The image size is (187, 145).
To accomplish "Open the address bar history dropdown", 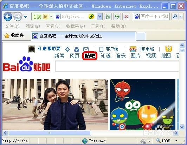I will (x=99, y=16).
